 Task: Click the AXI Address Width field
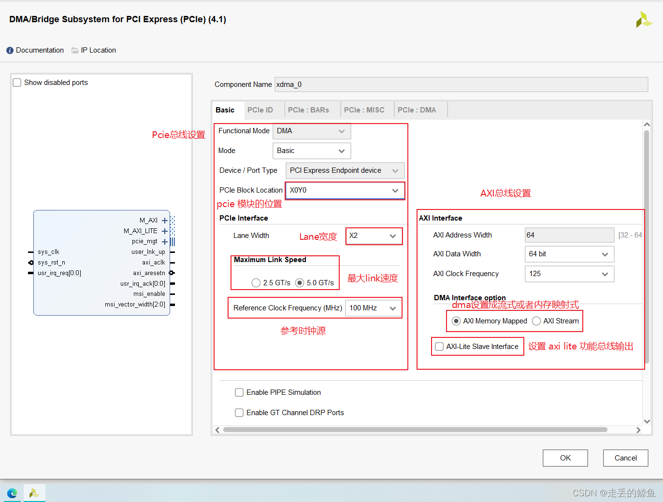(569, 235)
